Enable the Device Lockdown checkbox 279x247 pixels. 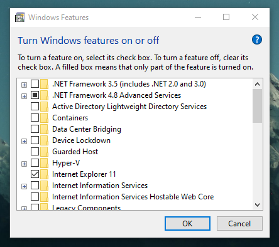pos(35,140)
